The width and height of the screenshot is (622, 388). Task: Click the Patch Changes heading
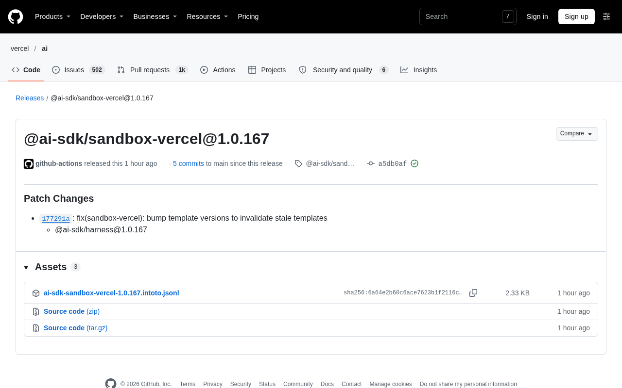point(59,198)
